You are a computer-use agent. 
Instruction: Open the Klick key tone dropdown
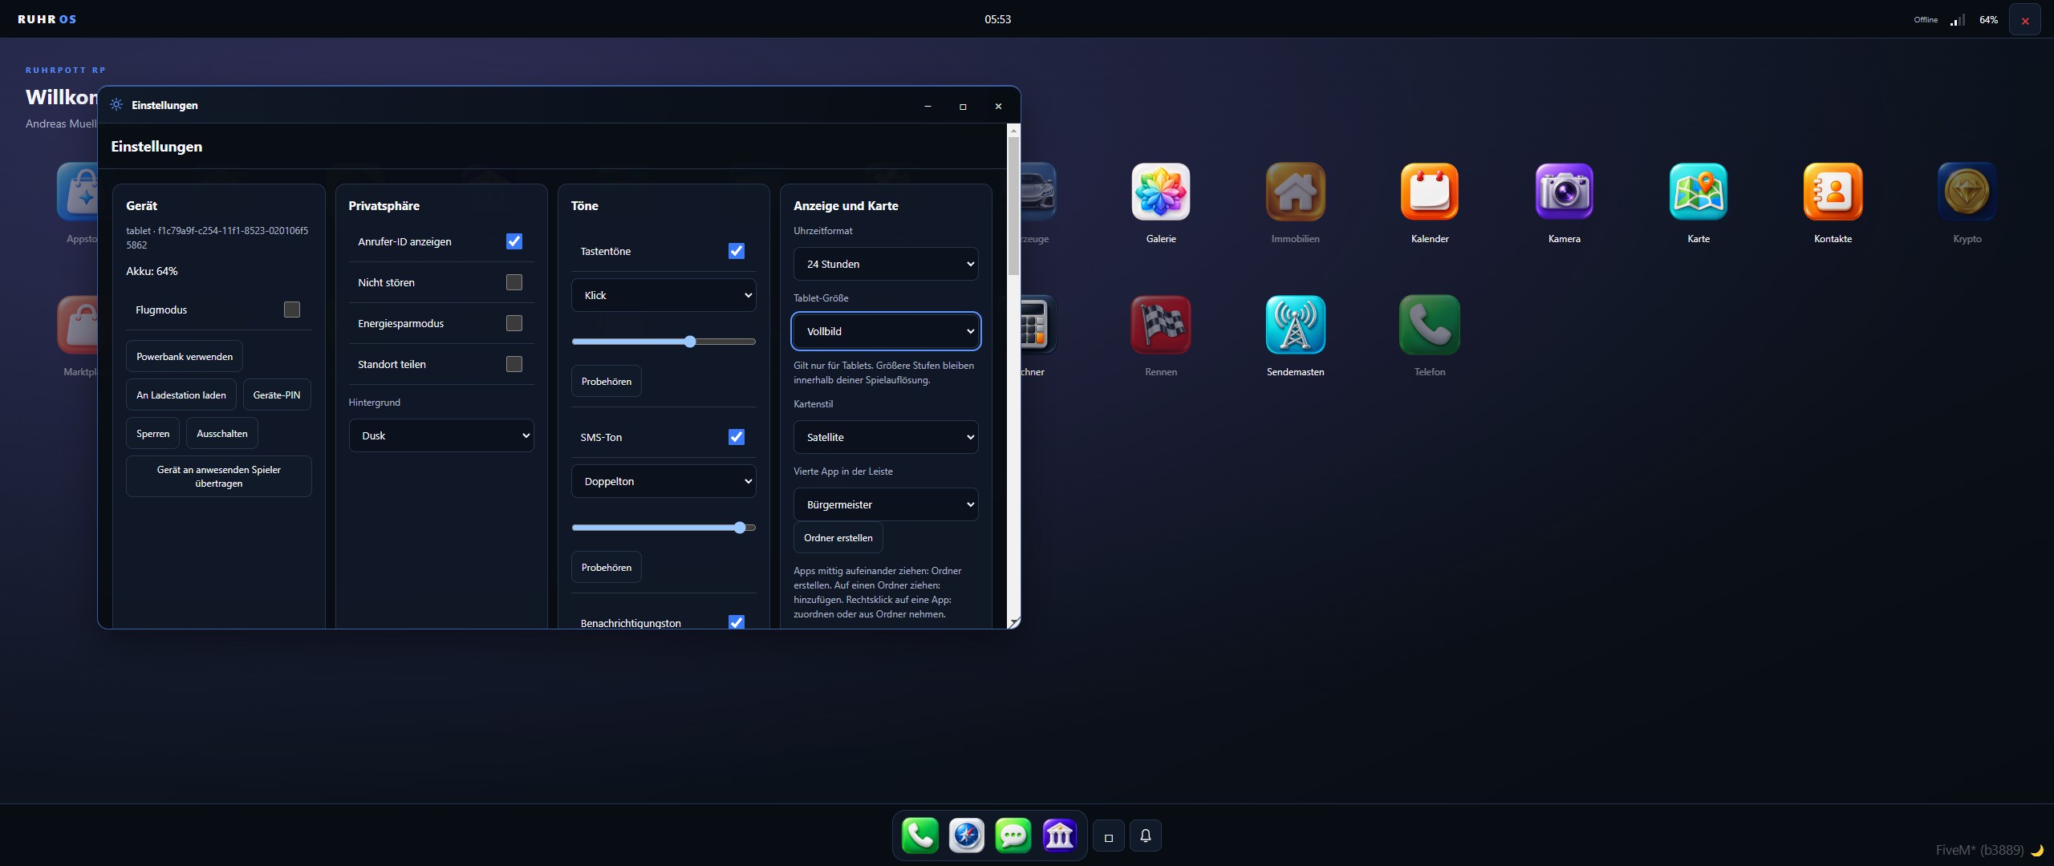(x=664, y=295)
